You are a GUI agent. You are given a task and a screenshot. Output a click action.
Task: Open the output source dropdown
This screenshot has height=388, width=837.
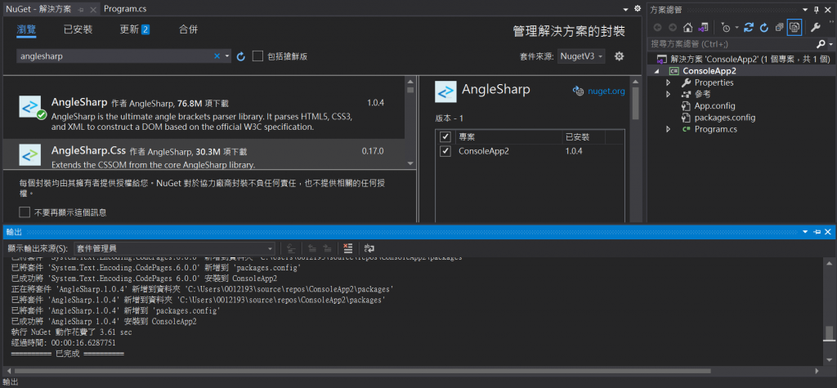click(174, 248)
